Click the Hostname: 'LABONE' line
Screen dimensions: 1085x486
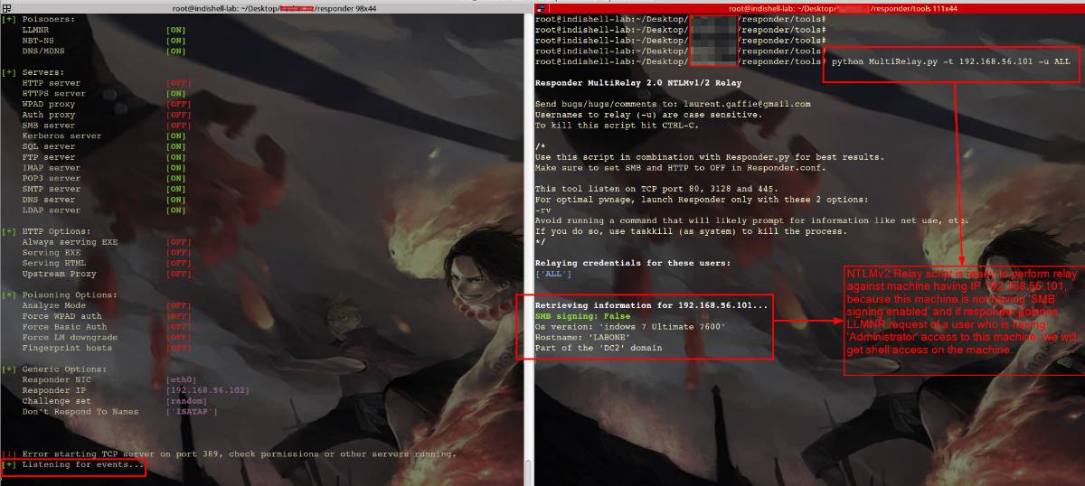coord(583,337)
